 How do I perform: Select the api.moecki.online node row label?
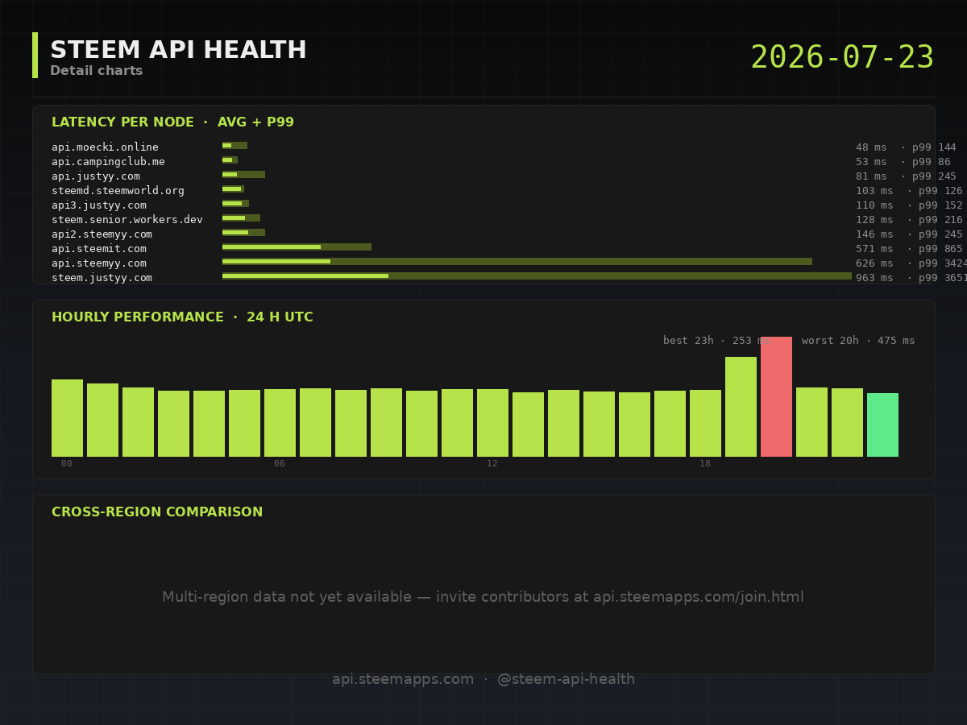click(105, 147)
